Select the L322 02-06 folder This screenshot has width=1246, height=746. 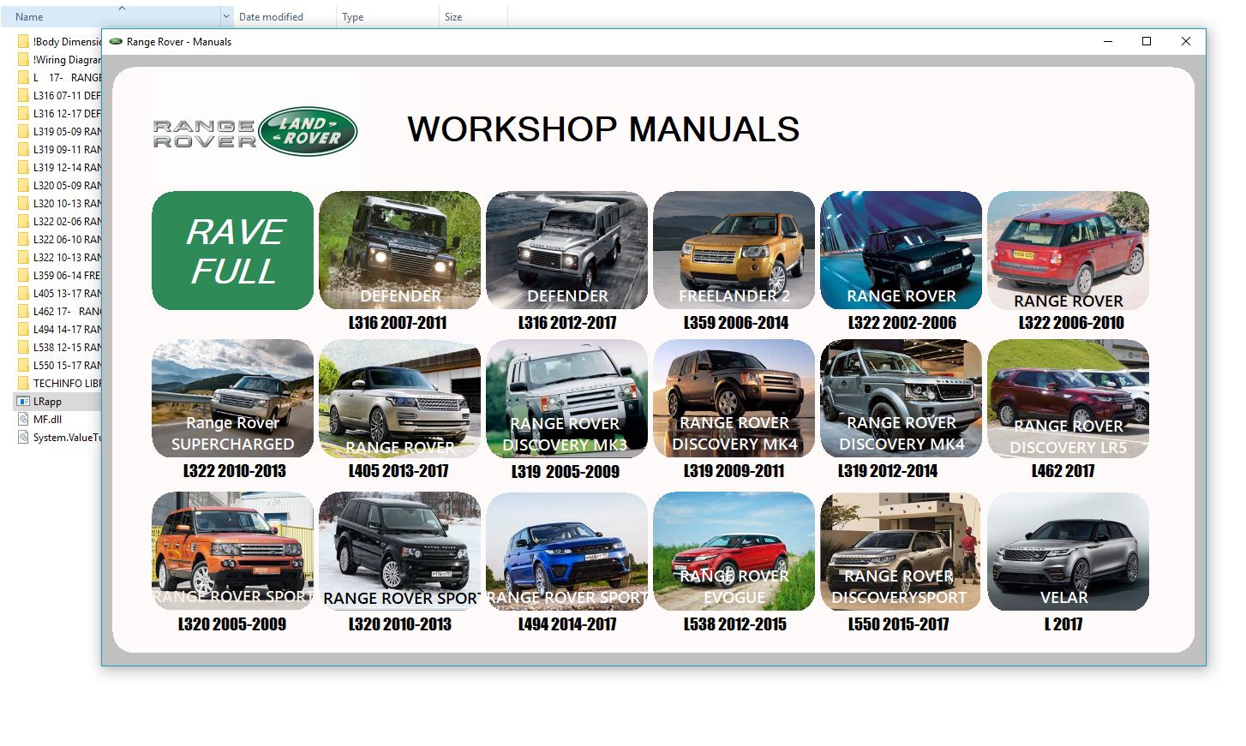59,221
